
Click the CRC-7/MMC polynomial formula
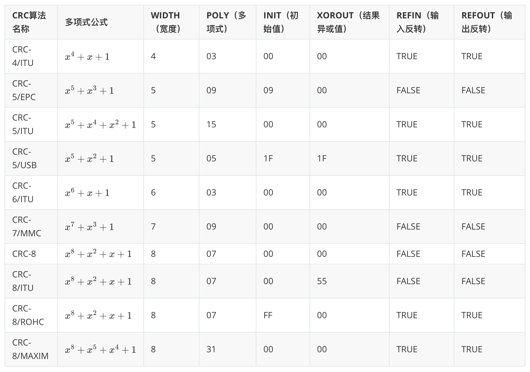[89, 227]
